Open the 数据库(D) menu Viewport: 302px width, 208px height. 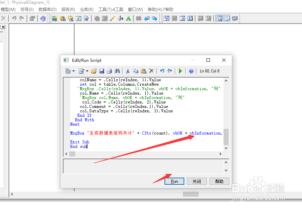click(x=47, y=10)
